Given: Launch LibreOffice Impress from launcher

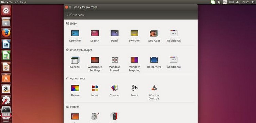Looking at the screenshot, I should [6, 67].
